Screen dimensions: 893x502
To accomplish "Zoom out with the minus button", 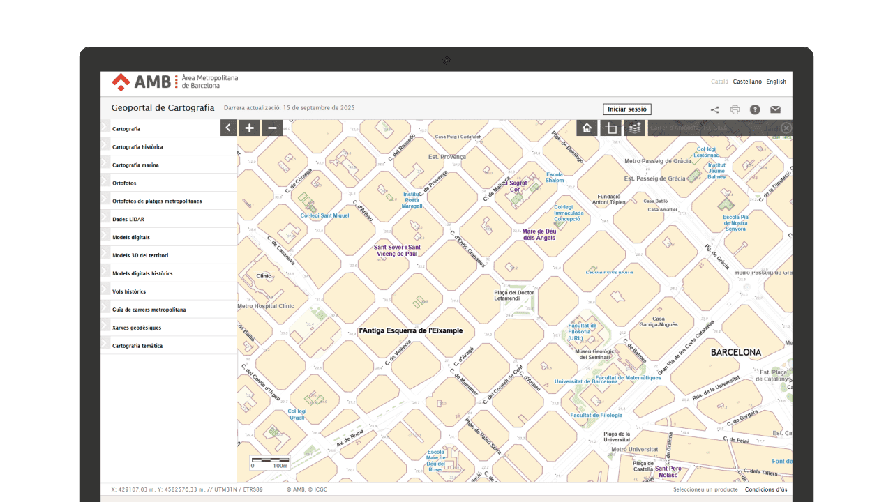I will (271, 128).
